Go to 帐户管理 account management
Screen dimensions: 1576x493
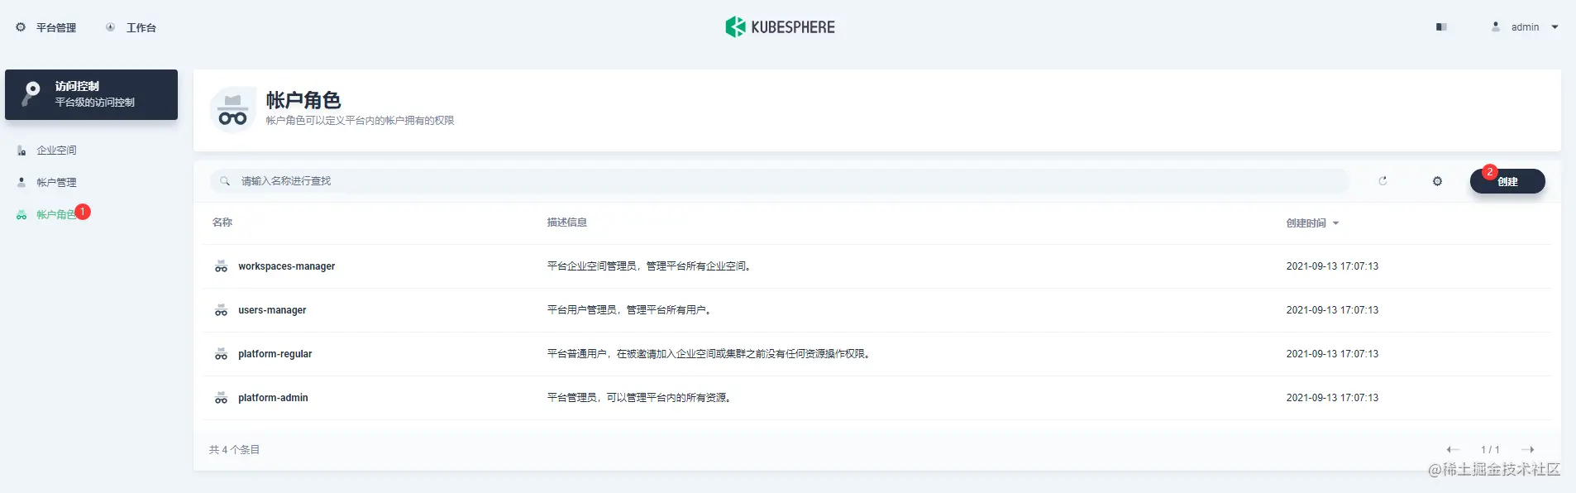click(x=56, y=182)
